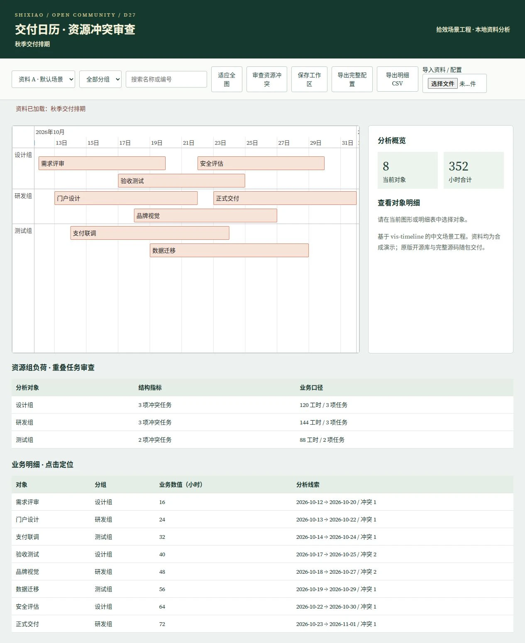The image size is (525, 643).
Task: Click the 门户设计 row in detail table
Action: (262, 519)
